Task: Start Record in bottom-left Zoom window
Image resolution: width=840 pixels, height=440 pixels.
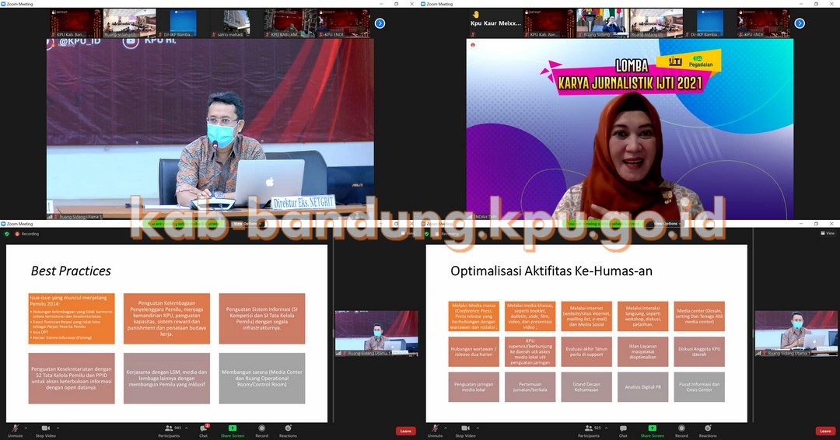Action: point(261,429)
